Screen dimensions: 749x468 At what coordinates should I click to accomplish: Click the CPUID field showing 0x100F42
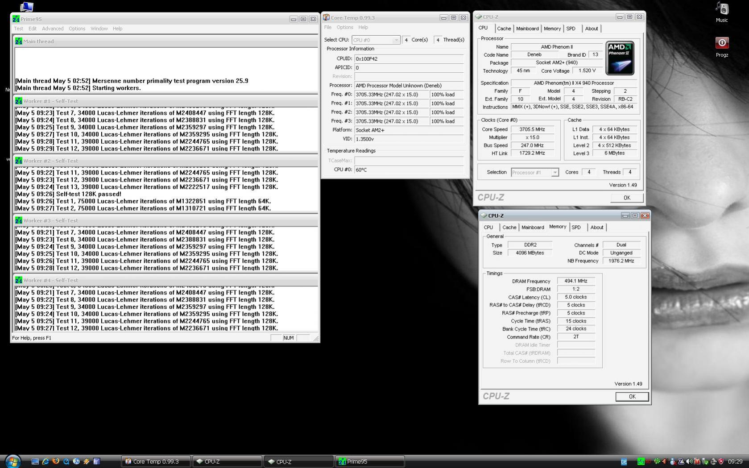click(409, 58)
